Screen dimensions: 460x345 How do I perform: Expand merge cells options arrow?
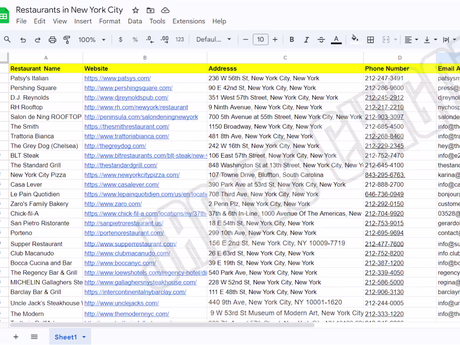(396, 40)
